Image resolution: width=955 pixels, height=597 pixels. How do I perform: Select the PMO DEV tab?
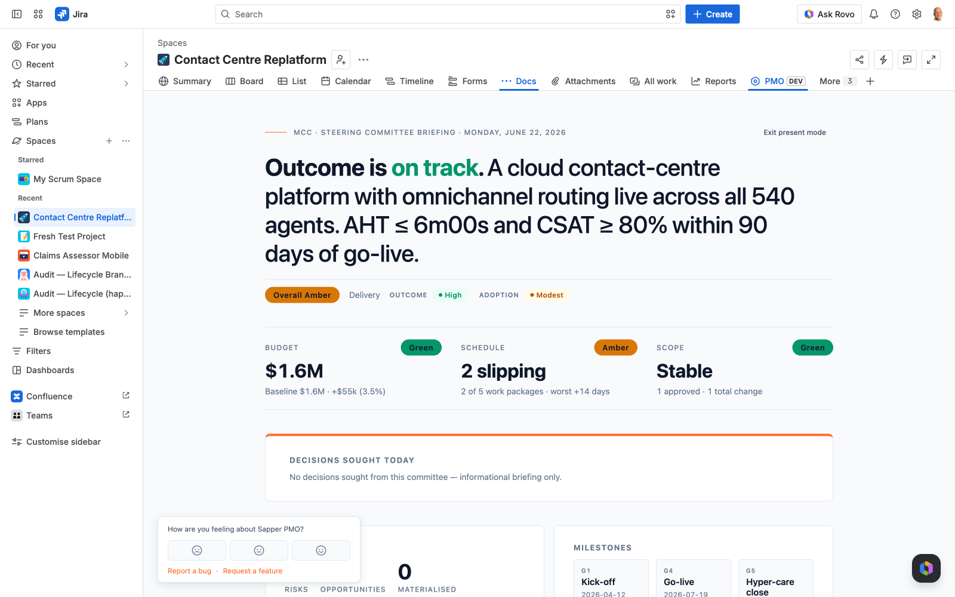(x=778, y=81)
